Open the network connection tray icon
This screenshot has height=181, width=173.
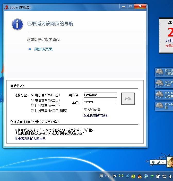[x=164, y=176]
